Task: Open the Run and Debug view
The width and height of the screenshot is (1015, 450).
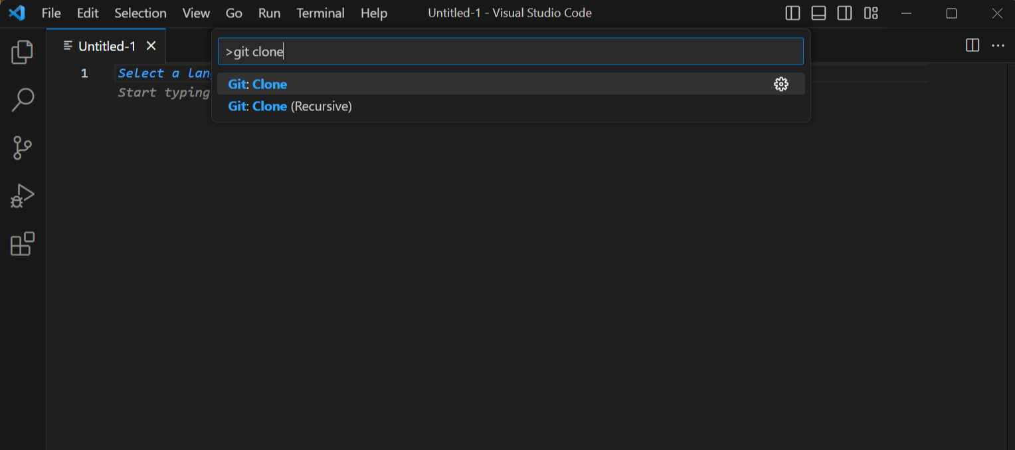Action: coord(23,196)
